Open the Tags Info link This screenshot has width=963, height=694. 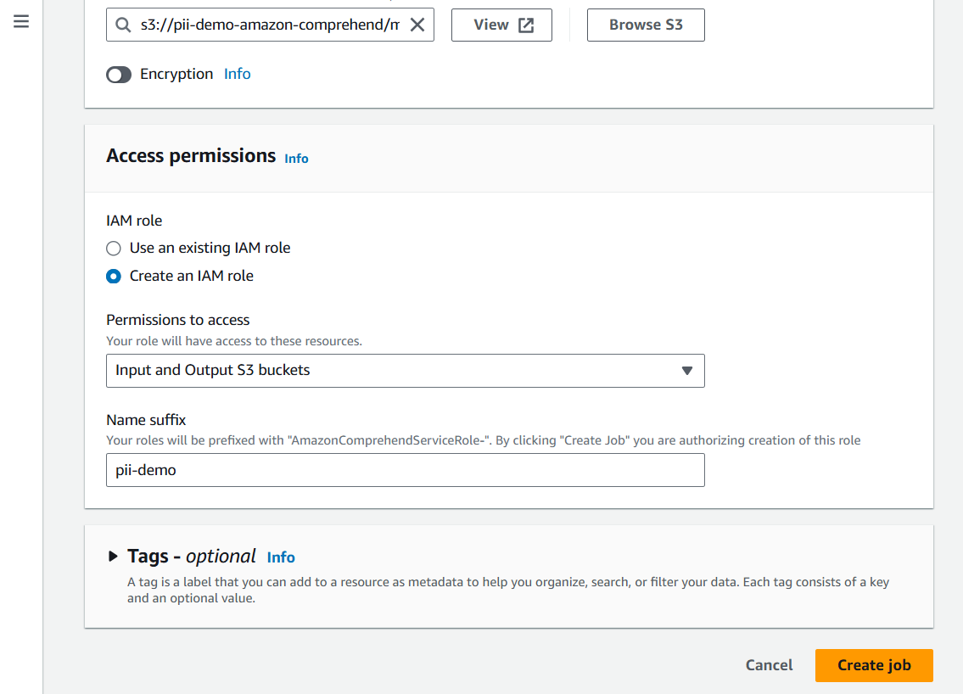(x=281, y=557)
